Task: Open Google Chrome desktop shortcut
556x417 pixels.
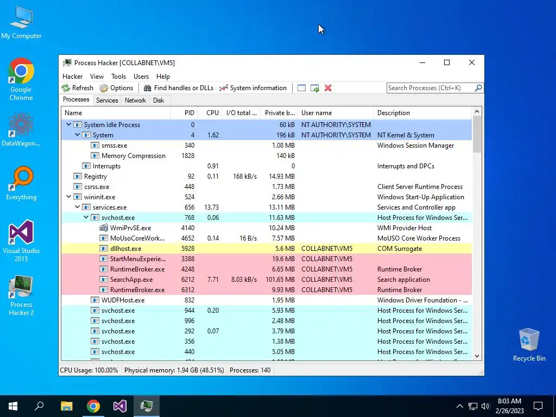Action: [21, 79]
